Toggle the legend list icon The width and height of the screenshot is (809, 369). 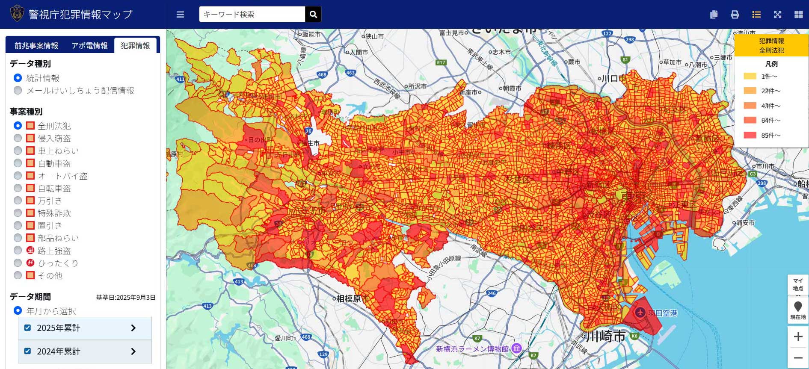[756, 15]
